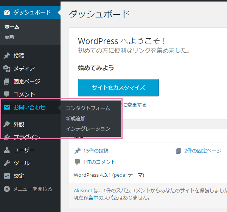
Task: Click the wrench icon beside ツール
Action: (7, 163)
